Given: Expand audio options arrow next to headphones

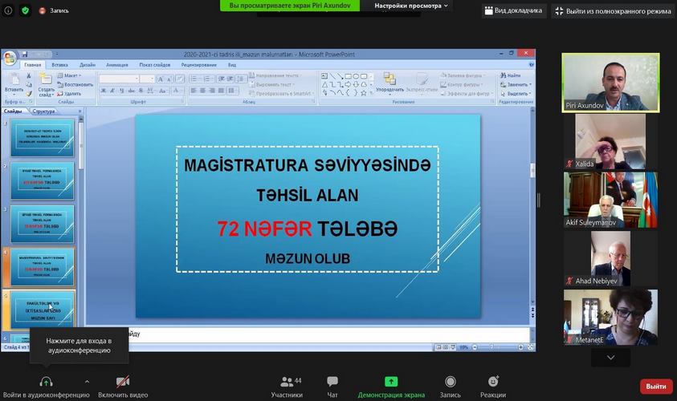Looking at the screenshot, I should point(87,382).
